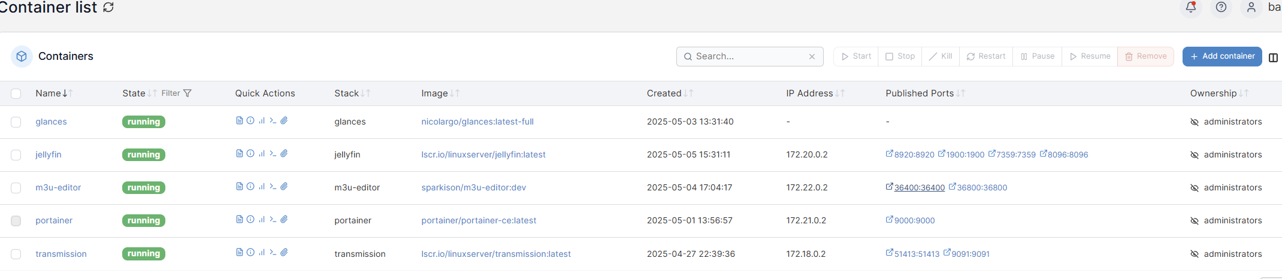Screen dimensions: 1282x279
Task: Open the help question mark icon
Action: pos(1221,7)
